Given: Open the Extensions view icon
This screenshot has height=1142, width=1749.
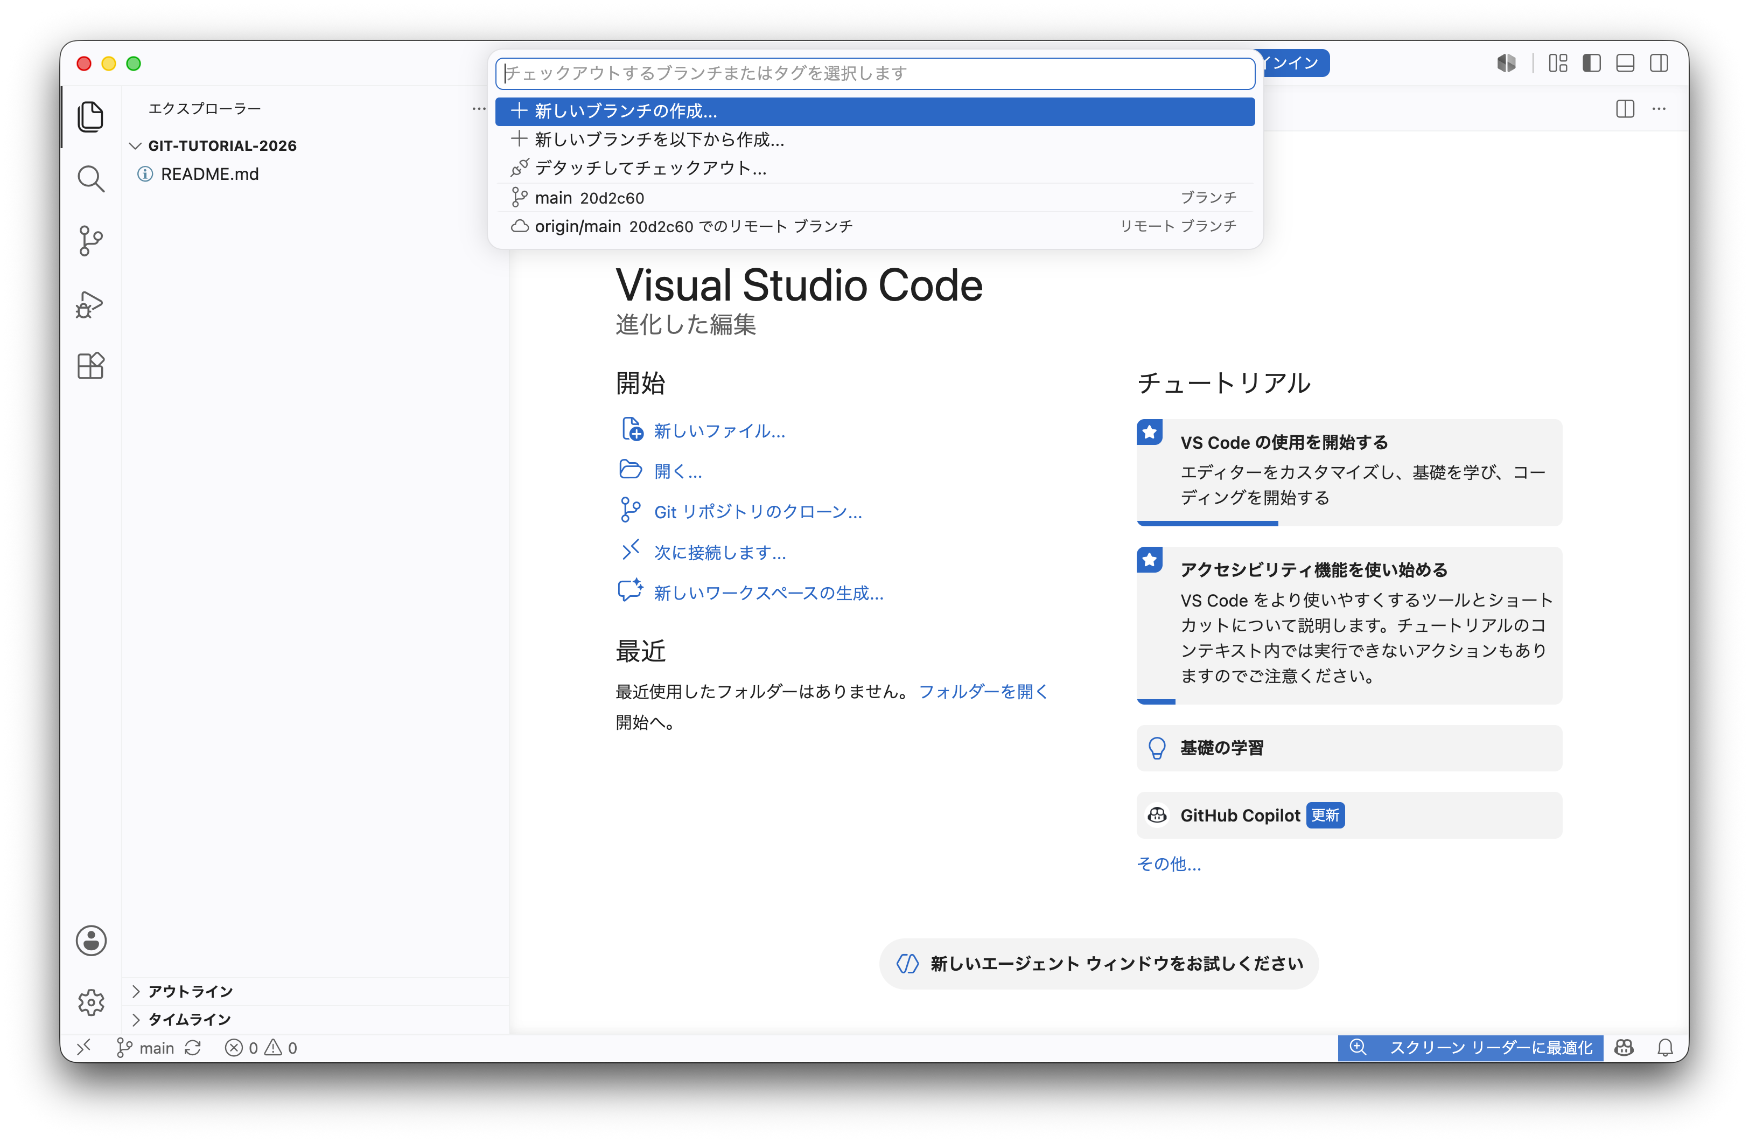Looking at the screenshot, I should (90, 365).
